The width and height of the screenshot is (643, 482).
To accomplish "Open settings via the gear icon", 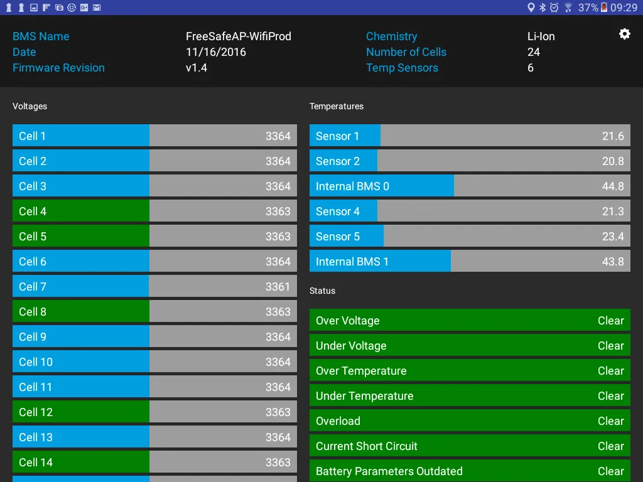I will [624, 34].
